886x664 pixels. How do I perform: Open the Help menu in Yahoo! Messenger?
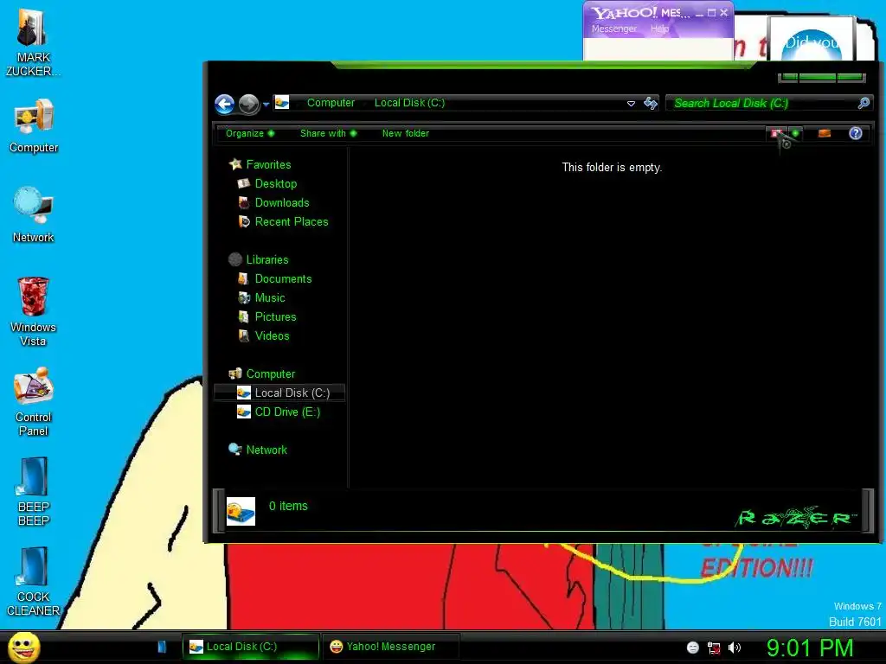pyautogui.click(x=659, y=29)
